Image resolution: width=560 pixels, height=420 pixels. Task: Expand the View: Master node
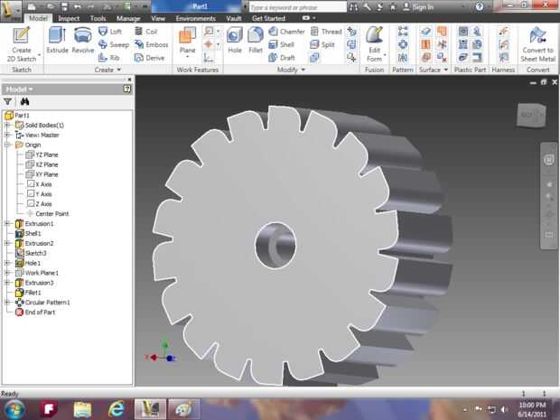click(x=7, y=135)
